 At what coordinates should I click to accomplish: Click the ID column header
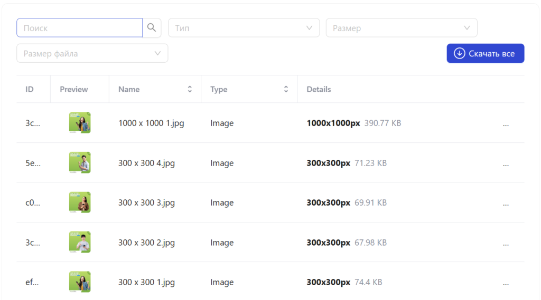(30, 89)
